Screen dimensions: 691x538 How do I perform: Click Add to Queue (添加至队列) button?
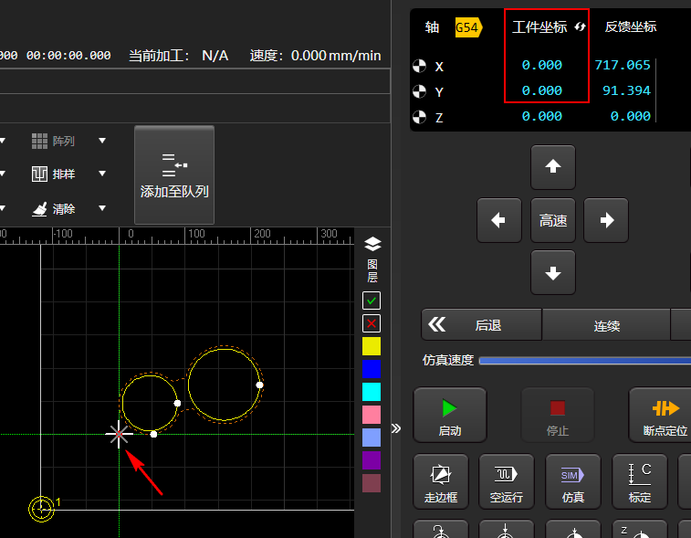(174, 175)
